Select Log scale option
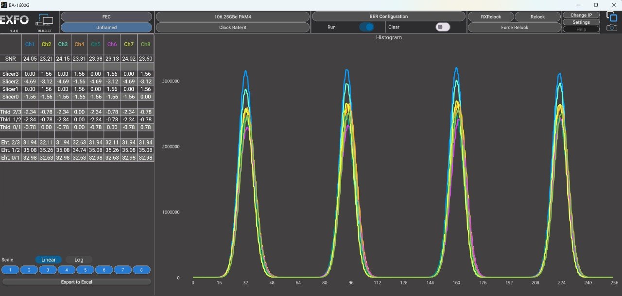 [79, 260]
